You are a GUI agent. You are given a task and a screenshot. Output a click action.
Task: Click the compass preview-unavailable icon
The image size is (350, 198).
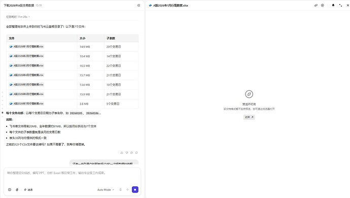tap(249, 94)
